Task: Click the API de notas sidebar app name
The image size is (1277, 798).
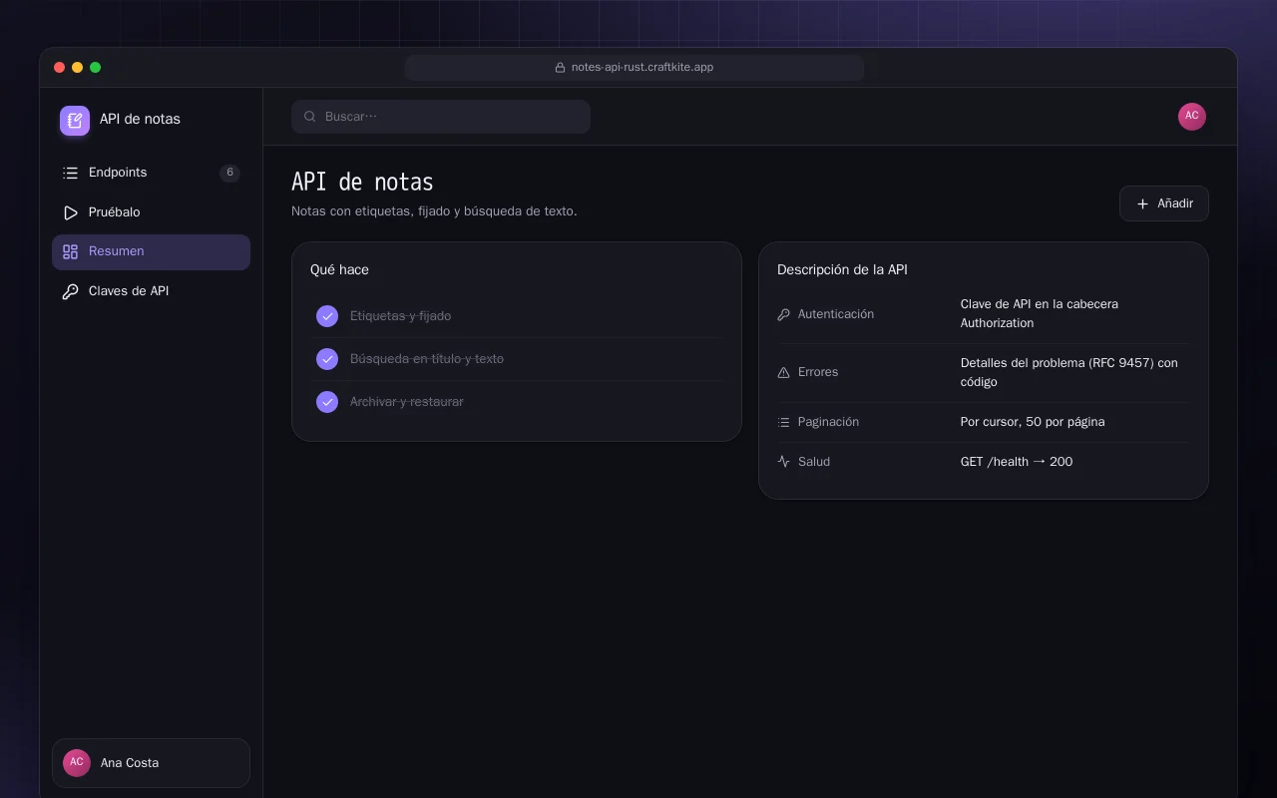Action: (140, 119)
